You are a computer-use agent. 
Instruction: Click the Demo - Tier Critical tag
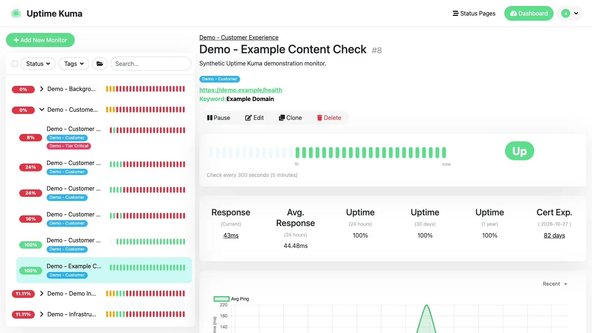point(69,146)
